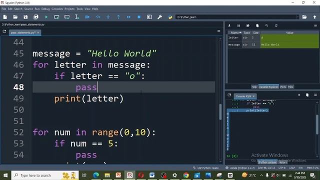Run cell and advance to next
Viewport: 320px width, 180px height.
67,17
